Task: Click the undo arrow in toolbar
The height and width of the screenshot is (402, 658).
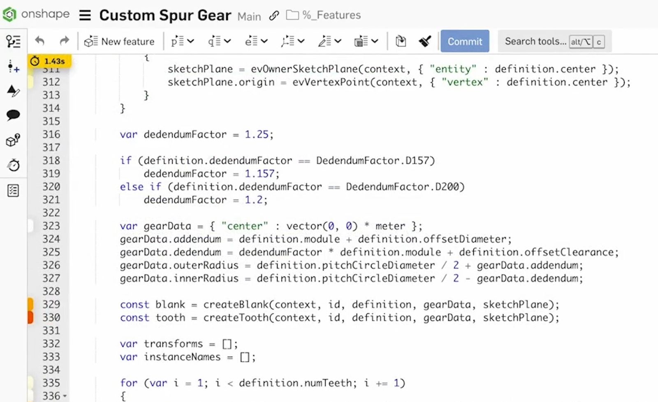Action: (40, 41)
